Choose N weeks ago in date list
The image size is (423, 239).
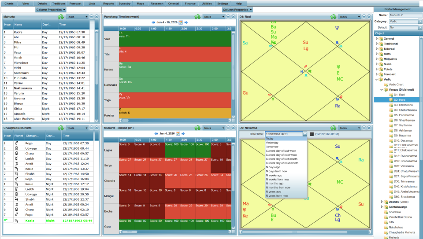pyautogui.click(x=286, y=176)
